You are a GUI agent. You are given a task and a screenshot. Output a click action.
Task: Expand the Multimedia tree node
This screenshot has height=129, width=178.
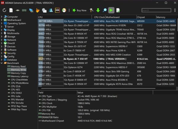pyautogui.click(x=2, y=33)
